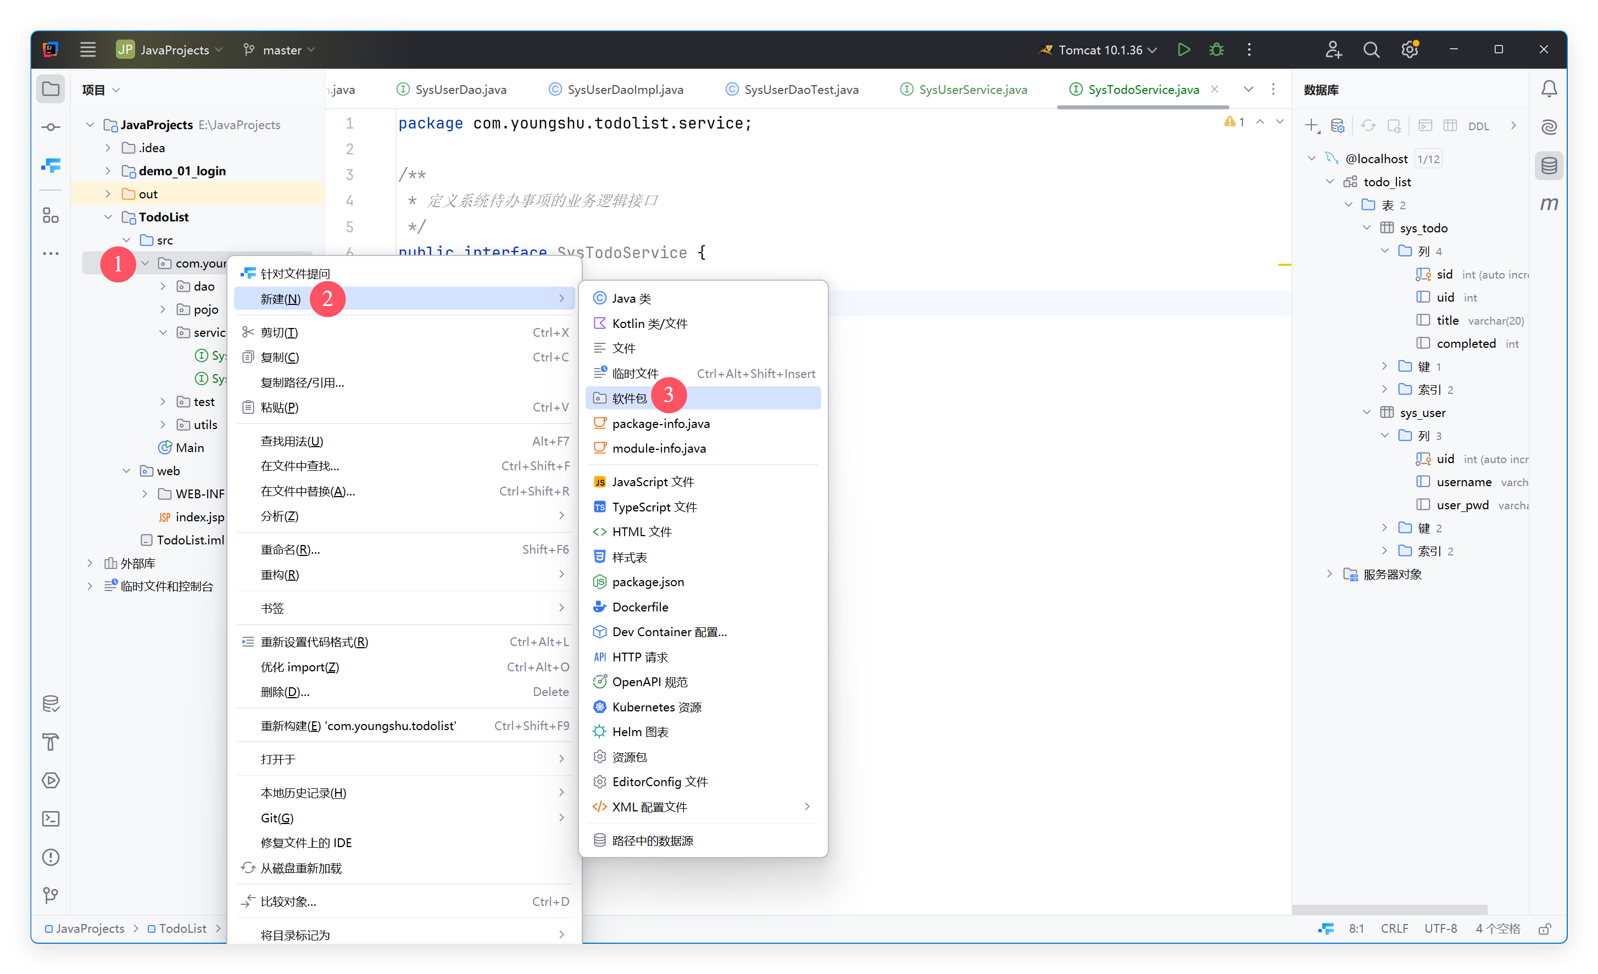This screenshot has width=1598, height=974.
Task: Open the Services tool window icon
Action: (x=51, y=780)
